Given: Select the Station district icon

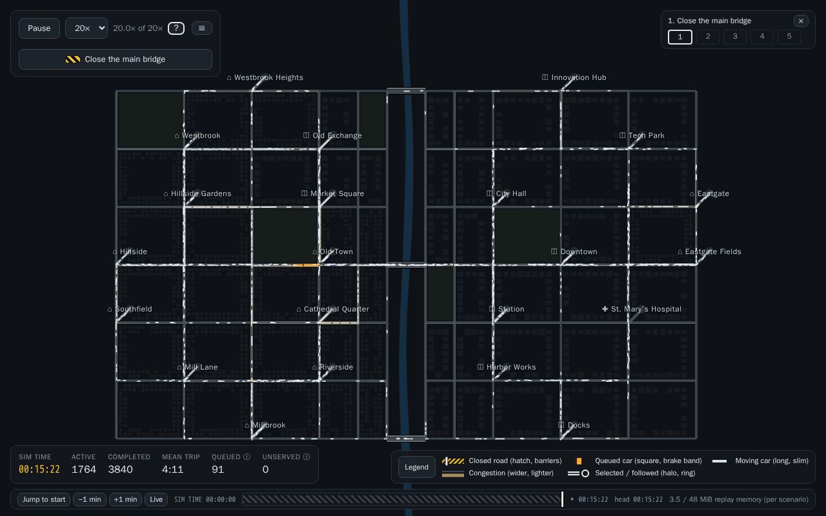Looking at the screenshot, I should (x=492, y=309).
